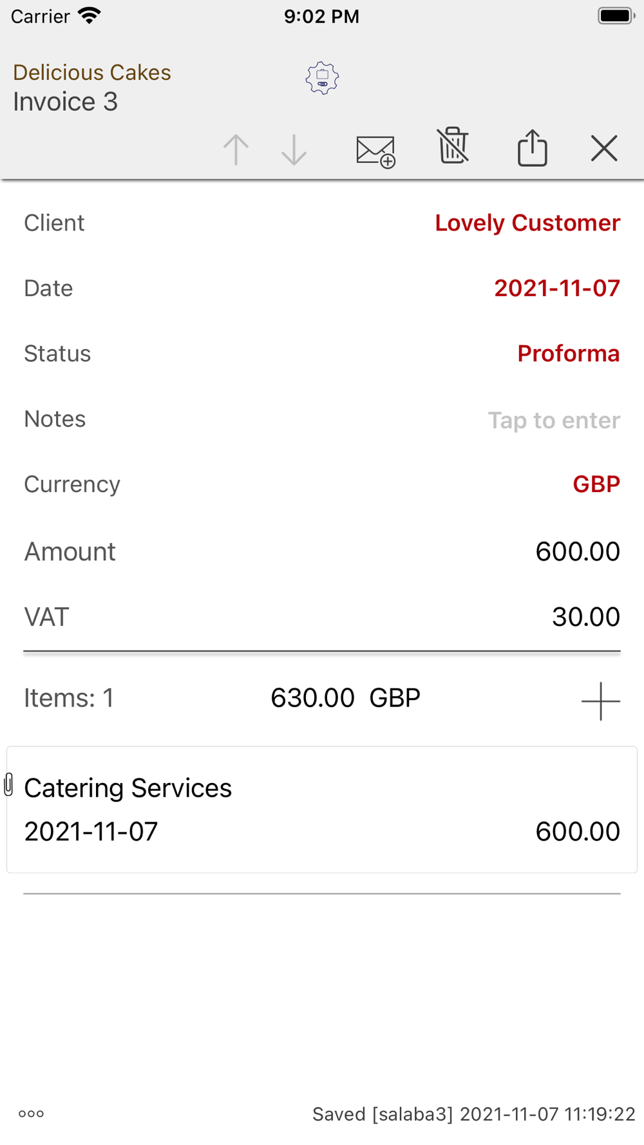Image resolution: width=644 pixels, height=1145 pixels.
Task: Tap the Invoice 3 title
Action: (x=66, y=102)
